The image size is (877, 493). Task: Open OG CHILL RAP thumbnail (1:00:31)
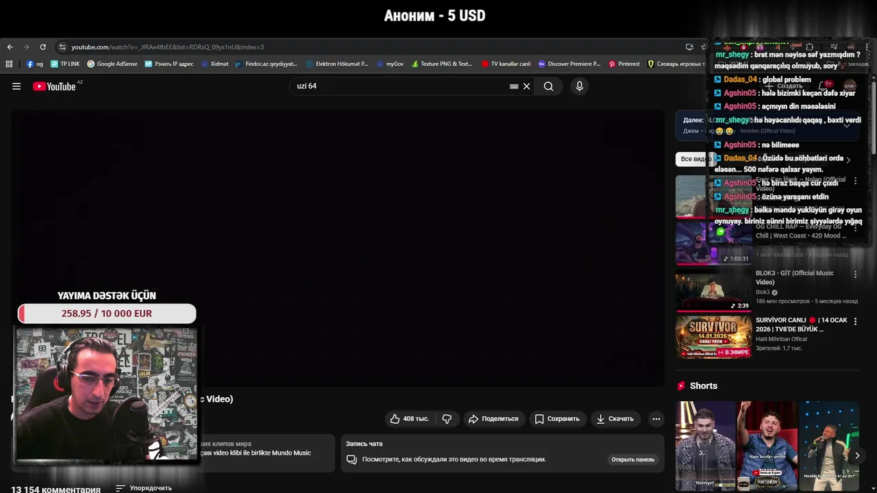point(713,242)
